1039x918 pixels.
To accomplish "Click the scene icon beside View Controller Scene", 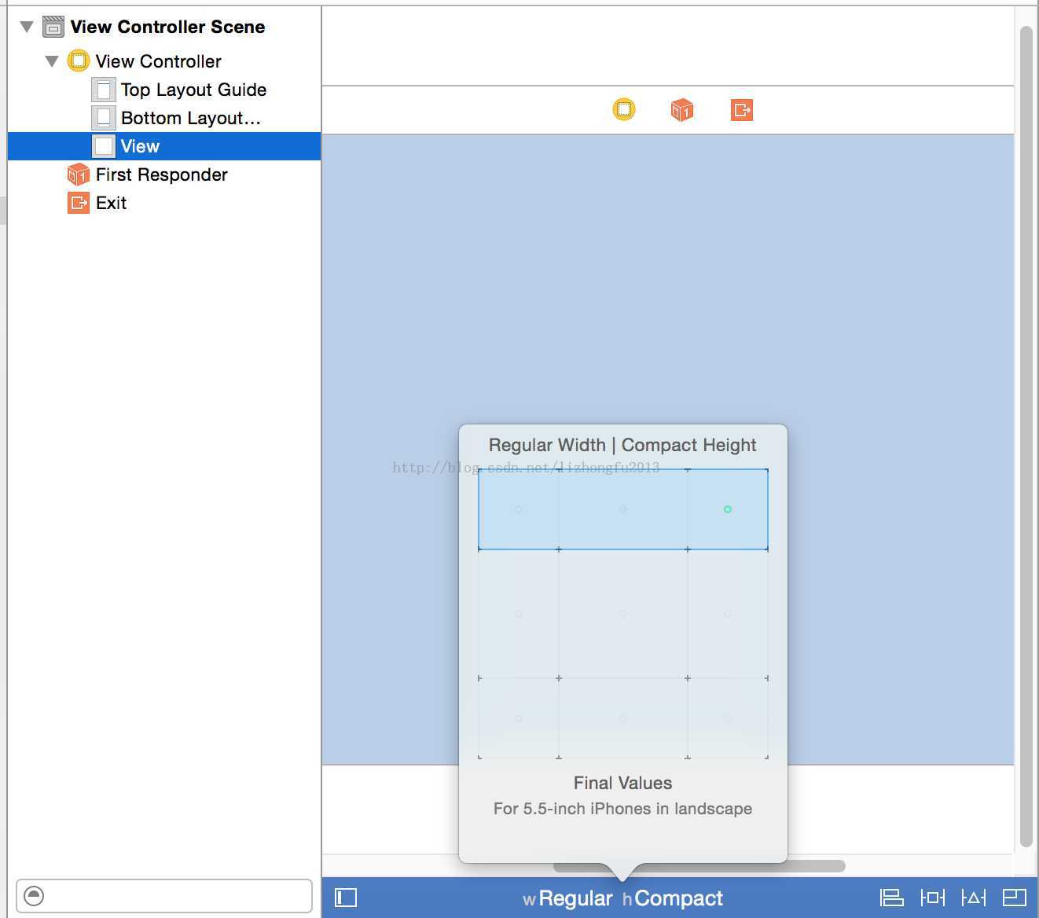I will pos(53,27).
